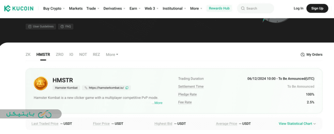
Task: Open the FAQ button
Action: coord(66,27)
